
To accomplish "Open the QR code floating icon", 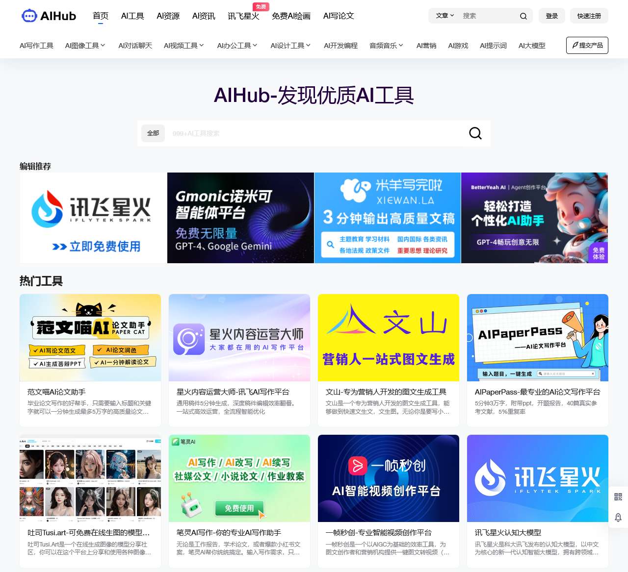I will click(618, 497).
